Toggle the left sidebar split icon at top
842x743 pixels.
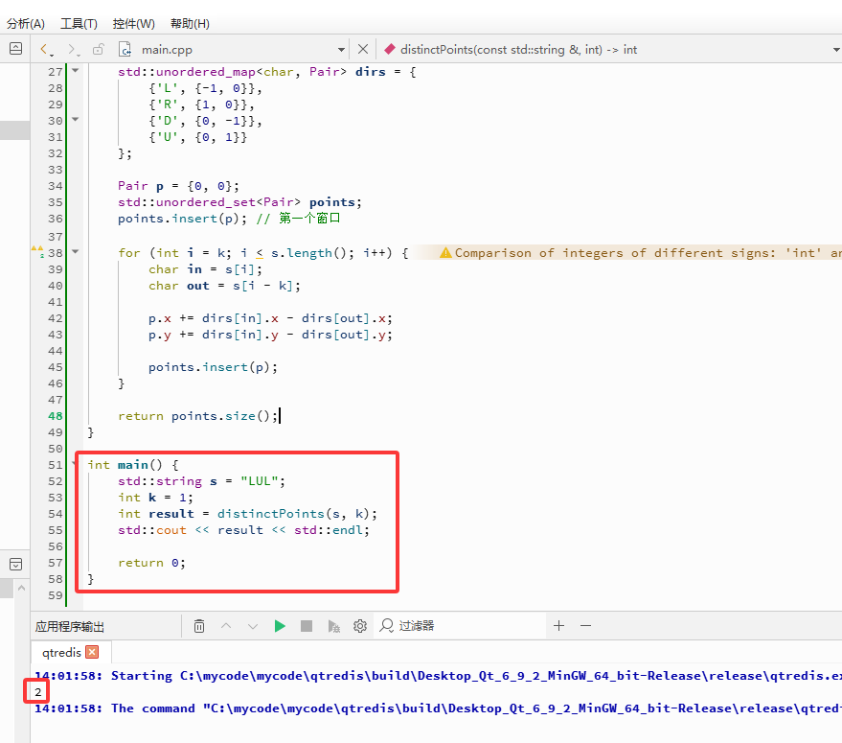coord(16,48)
